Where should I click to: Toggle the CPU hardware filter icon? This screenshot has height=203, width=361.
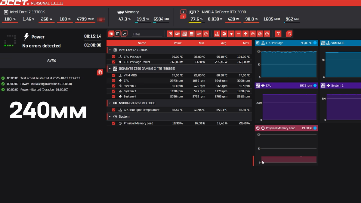170,34
